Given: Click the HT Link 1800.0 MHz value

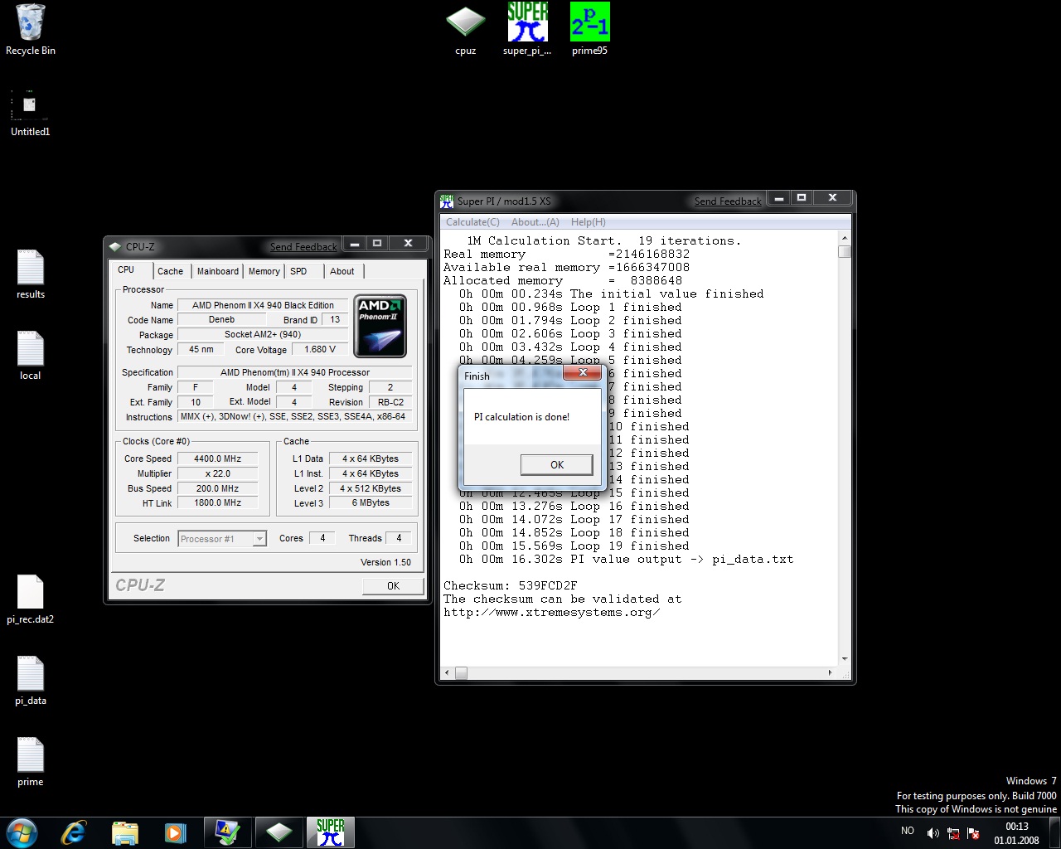Looking at the screenshot, I should point(217,502).
